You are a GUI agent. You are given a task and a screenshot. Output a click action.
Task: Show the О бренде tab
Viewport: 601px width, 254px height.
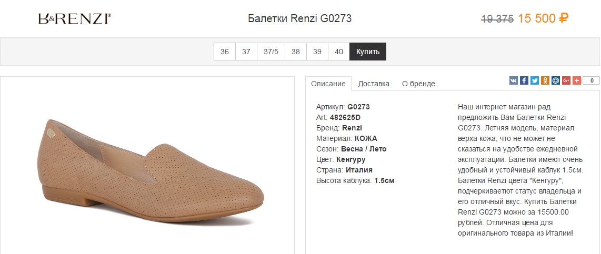(418, 84)
